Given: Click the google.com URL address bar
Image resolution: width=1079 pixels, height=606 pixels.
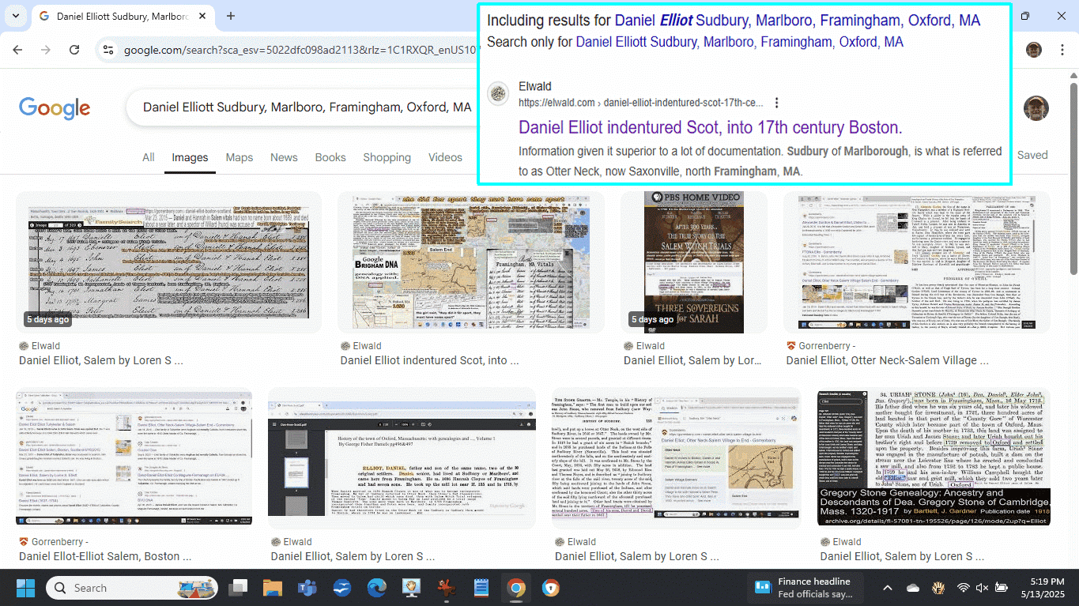Looking at the screenshot, I should pyautogui.click(x=300, y=50).
